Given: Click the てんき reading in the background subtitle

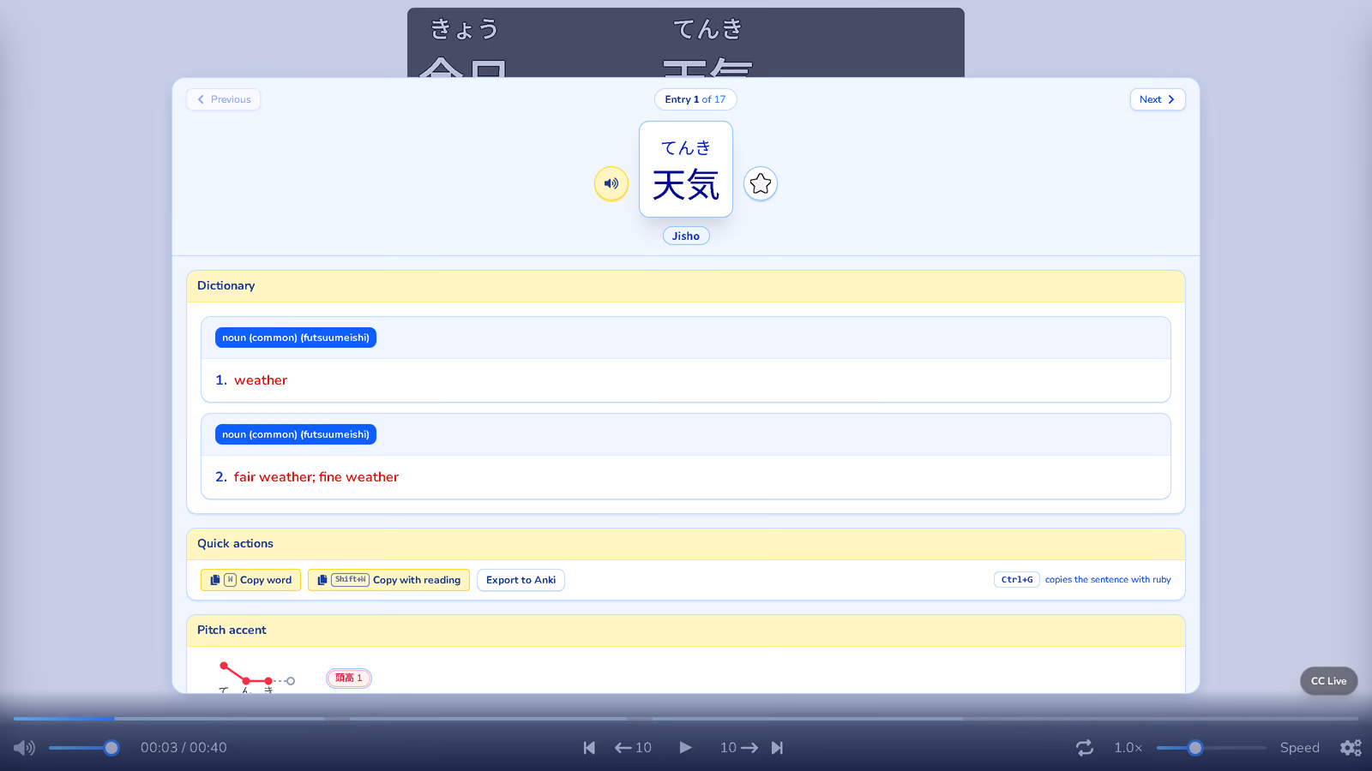Looking at the screenshot, I should coord(707,29).
